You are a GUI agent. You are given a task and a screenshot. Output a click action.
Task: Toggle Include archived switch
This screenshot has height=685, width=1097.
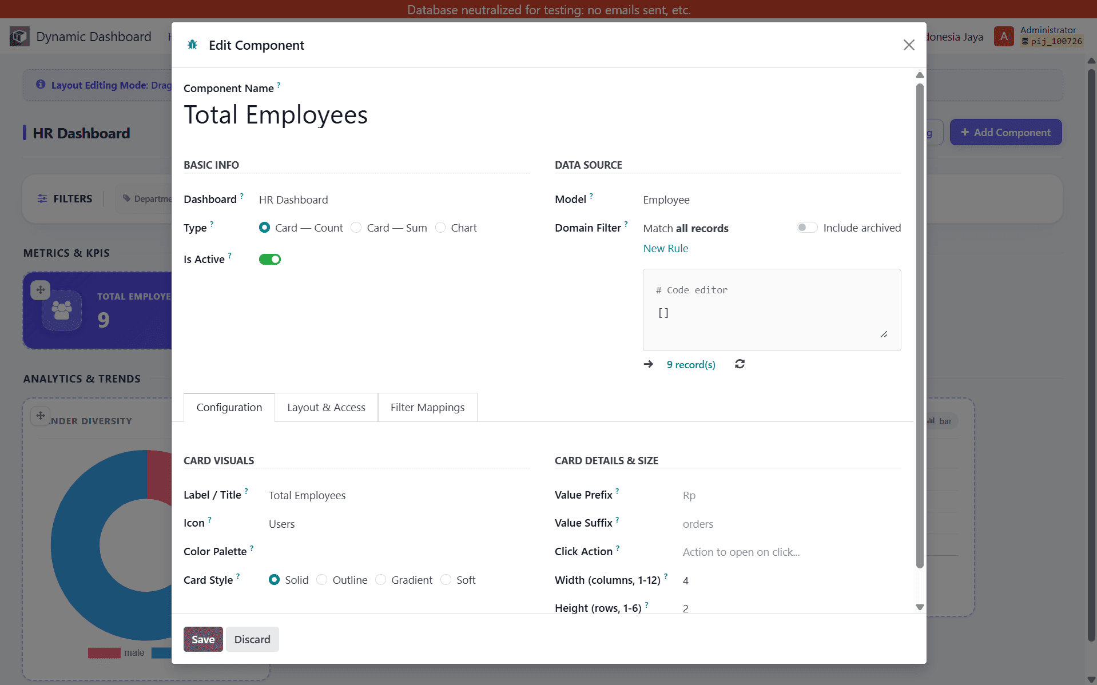pos(807,228)
